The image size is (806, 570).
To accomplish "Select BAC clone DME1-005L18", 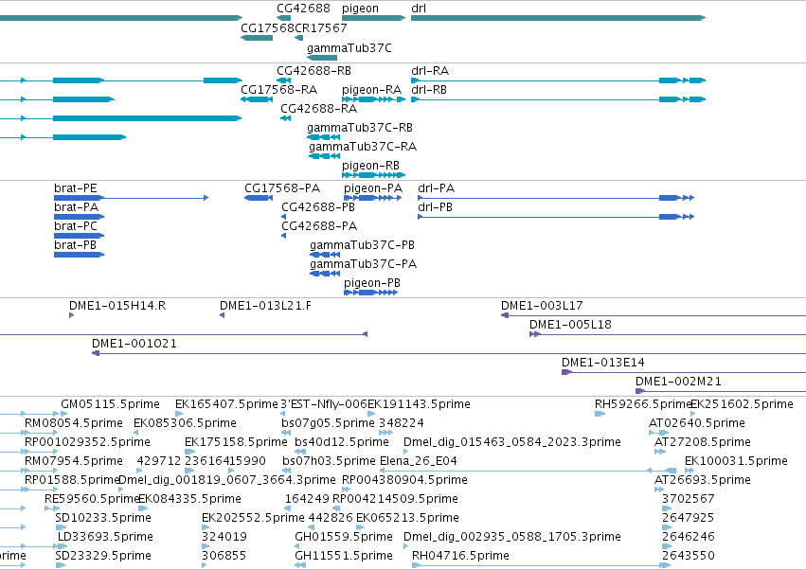I will pyautogui.click(x=570, y=325).
